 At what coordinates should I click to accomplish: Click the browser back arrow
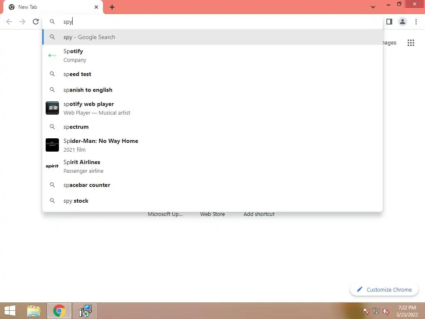click(9, 22)
